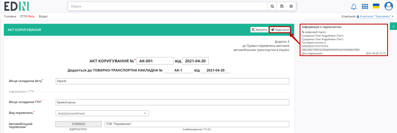Expand the Вид перевезень dropdown
397x133 pixels.
tap(102, 113)
